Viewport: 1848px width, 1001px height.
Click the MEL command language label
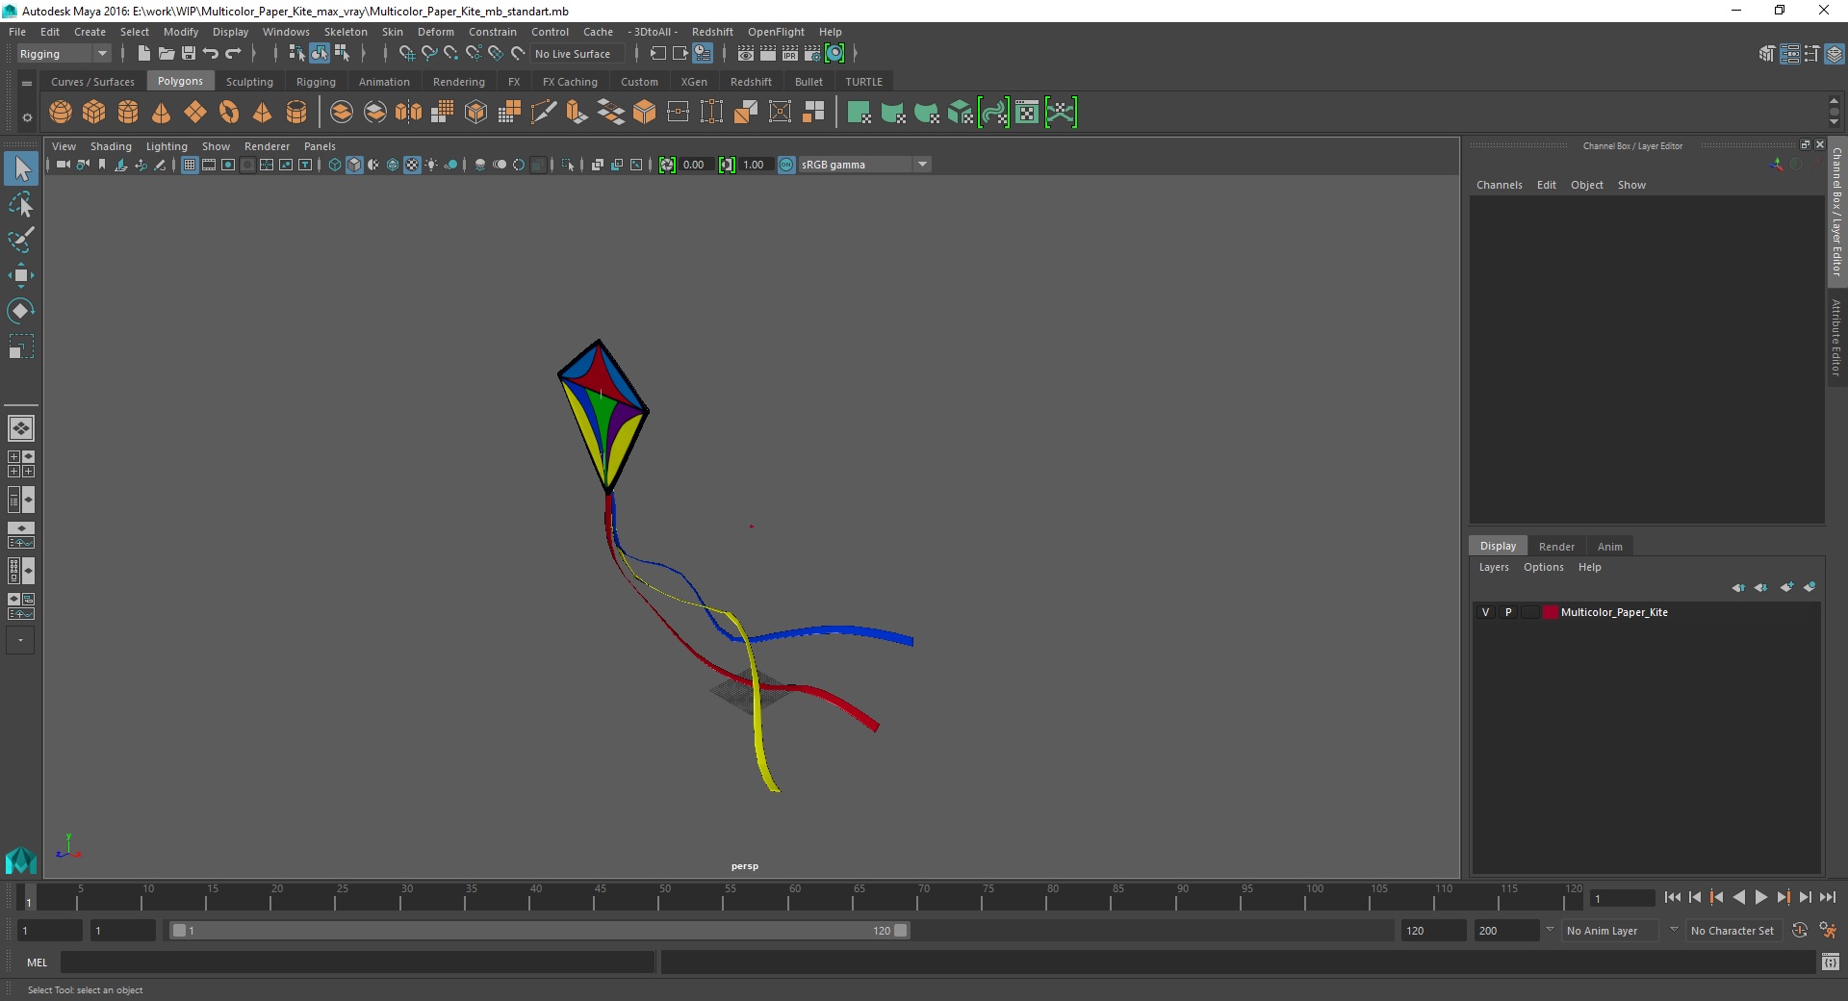point(37,962)
